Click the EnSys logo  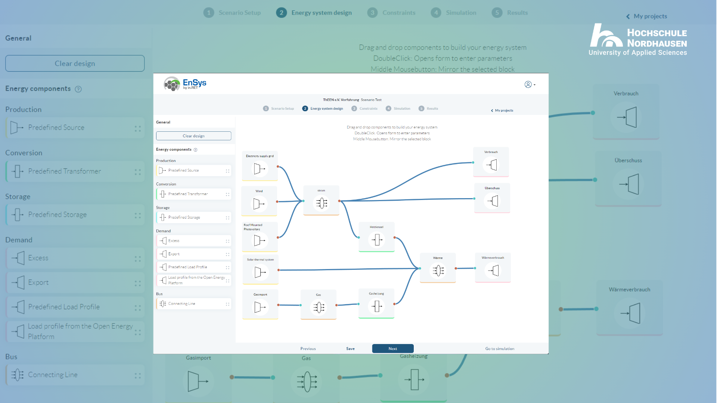tap(185, 84)
